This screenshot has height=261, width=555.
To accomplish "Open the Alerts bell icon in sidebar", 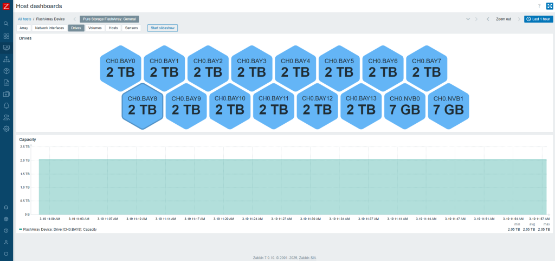I will [x=6, y=105].
